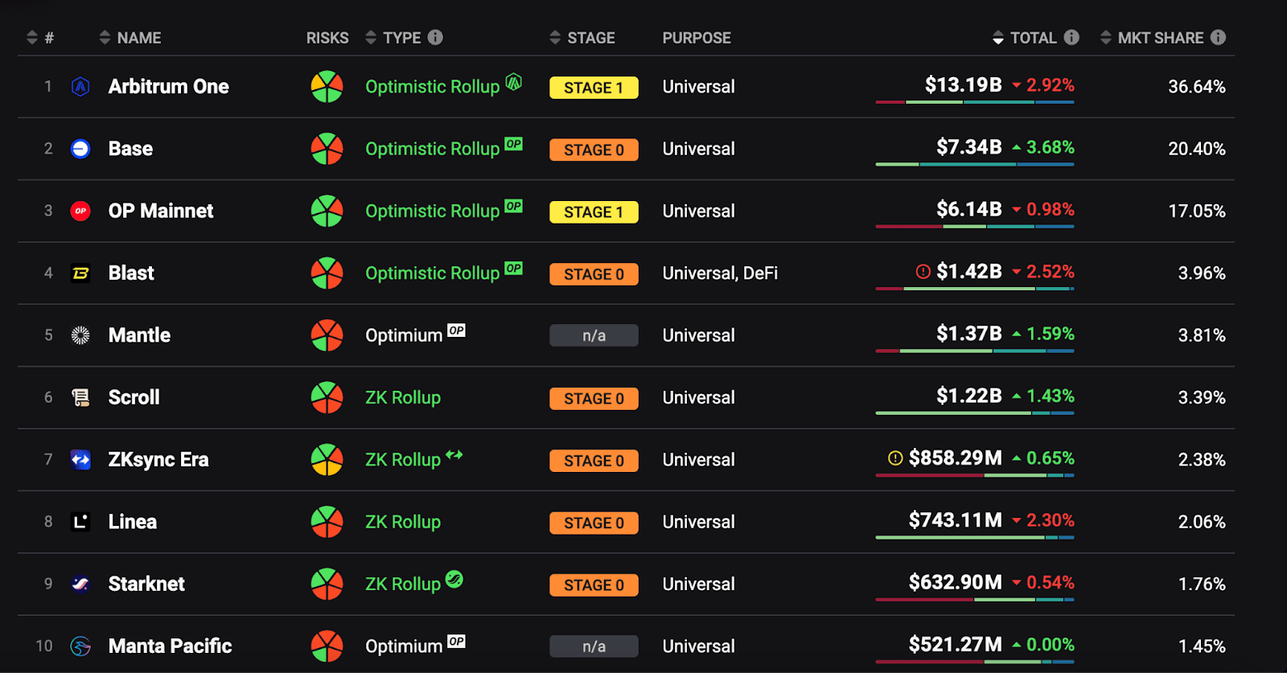The height and width of the screenshot is (673, 1287).
Task: Click Scroll's risk pie chart icon
Action: pos(327,397)
